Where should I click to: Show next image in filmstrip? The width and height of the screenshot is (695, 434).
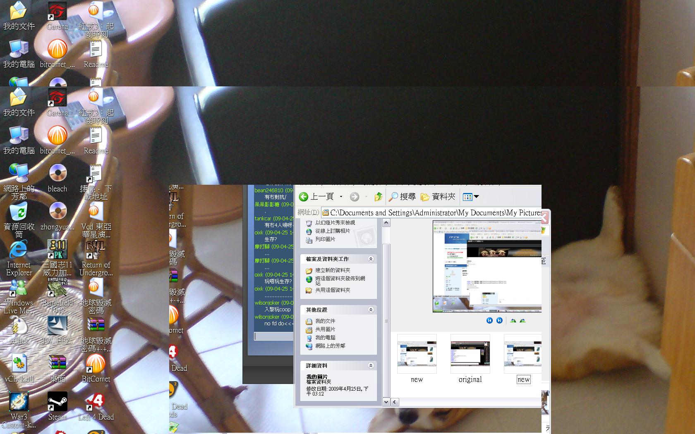tap(499, 320)
